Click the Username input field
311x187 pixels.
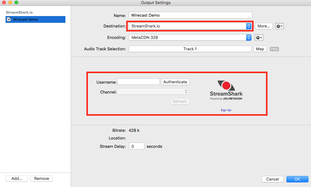click(x=139, y=82)
